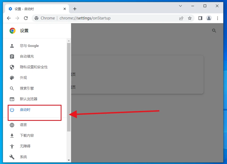Click the Chrome profile avatar

209,18
